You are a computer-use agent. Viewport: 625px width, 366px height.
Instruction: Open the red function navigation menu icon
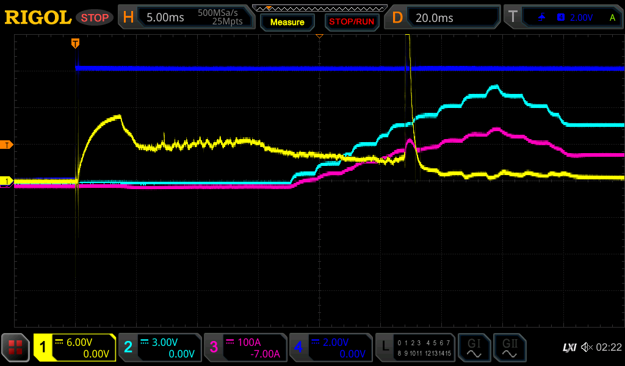click(15, 348)
